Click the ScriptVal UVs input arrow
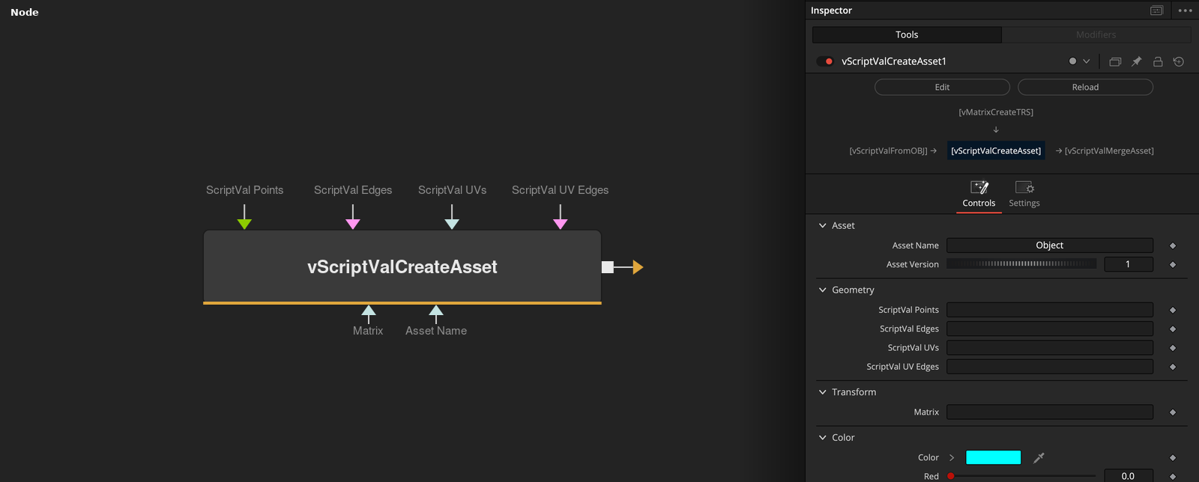The image size is (1199, 482). click(x=452, y=223)
